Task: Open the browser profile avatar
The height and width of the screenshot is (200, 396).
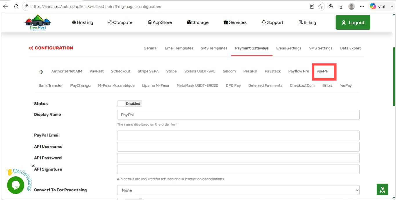Action: [352, 6]
